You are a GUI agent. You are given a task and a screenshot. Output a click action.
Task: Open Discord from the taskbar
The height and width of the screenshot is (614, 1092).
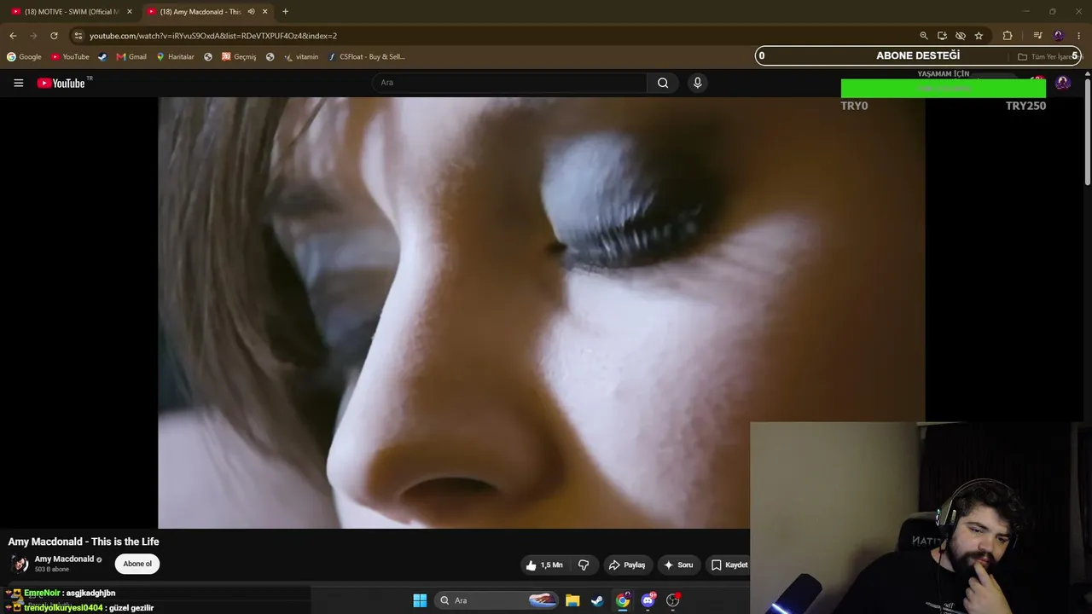[x=648, y=600]
